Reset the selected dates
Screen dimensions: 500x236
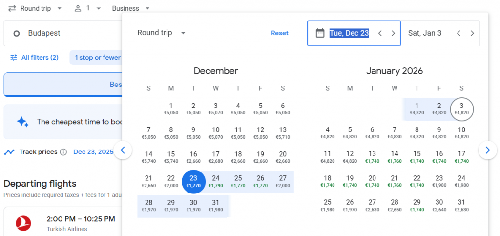pos(280,33)
